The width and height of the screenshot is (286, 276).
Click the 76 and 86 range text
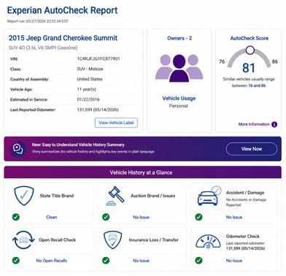(x=257, y=85)
